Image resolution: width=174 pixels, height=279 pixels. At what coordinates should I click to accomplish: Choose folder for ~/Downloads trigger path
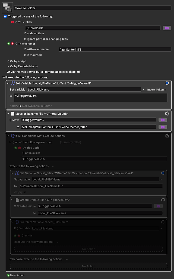tap(167, 28)
